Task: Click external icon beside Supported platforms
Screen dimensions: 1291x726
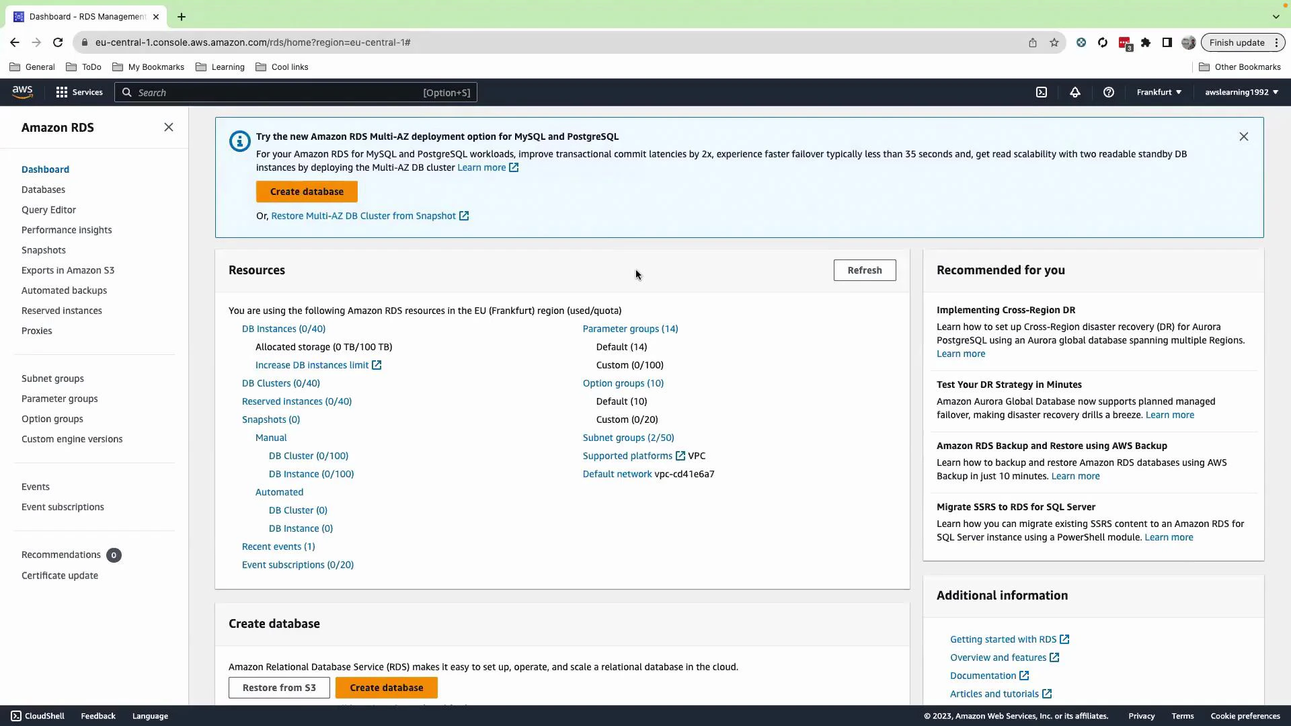Action: point(680,456)
